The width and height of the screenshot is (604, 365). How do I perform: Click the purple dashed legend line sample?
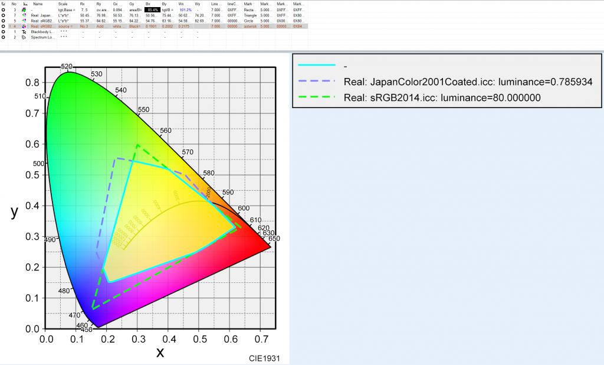pos(317,81)
